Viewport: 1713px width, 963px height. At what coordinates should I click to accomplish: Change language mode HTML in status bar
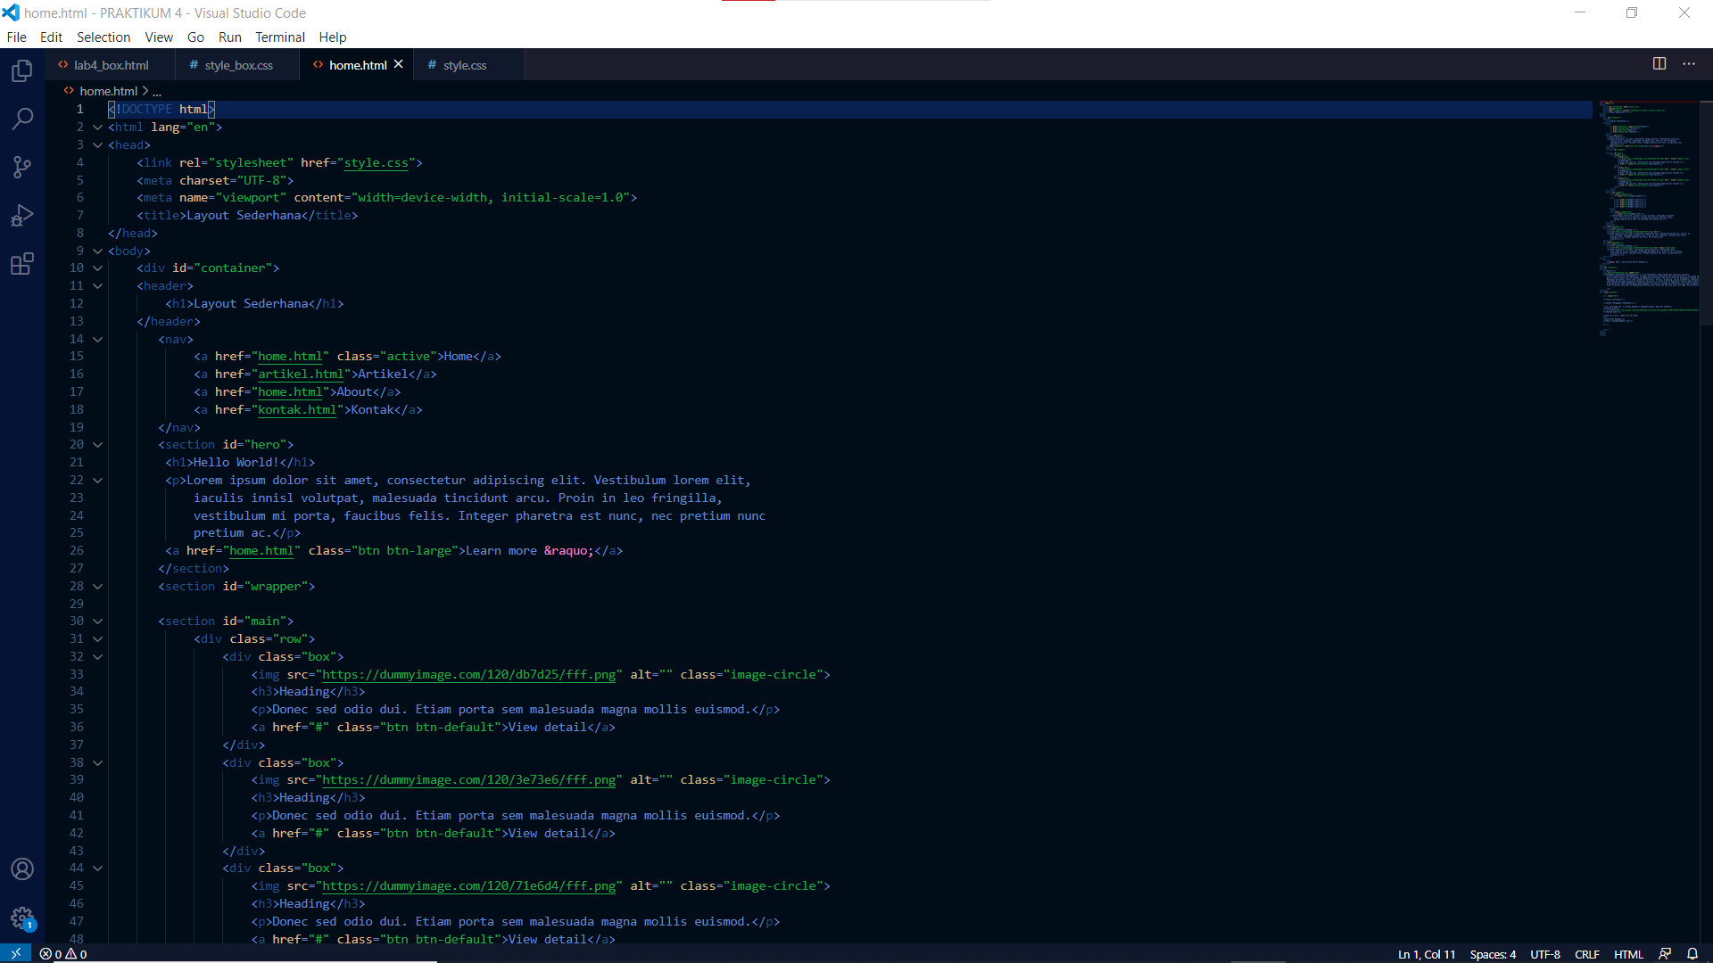pyautogui.click(x=1628, y=954)
